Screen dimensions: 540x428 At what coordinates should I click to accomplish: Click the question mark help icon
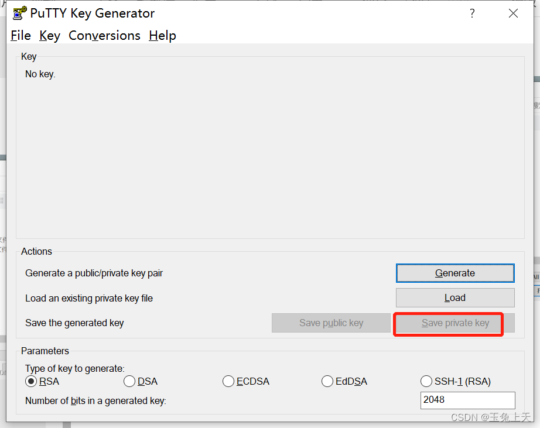pyautogui.click(x=472, y=13)
